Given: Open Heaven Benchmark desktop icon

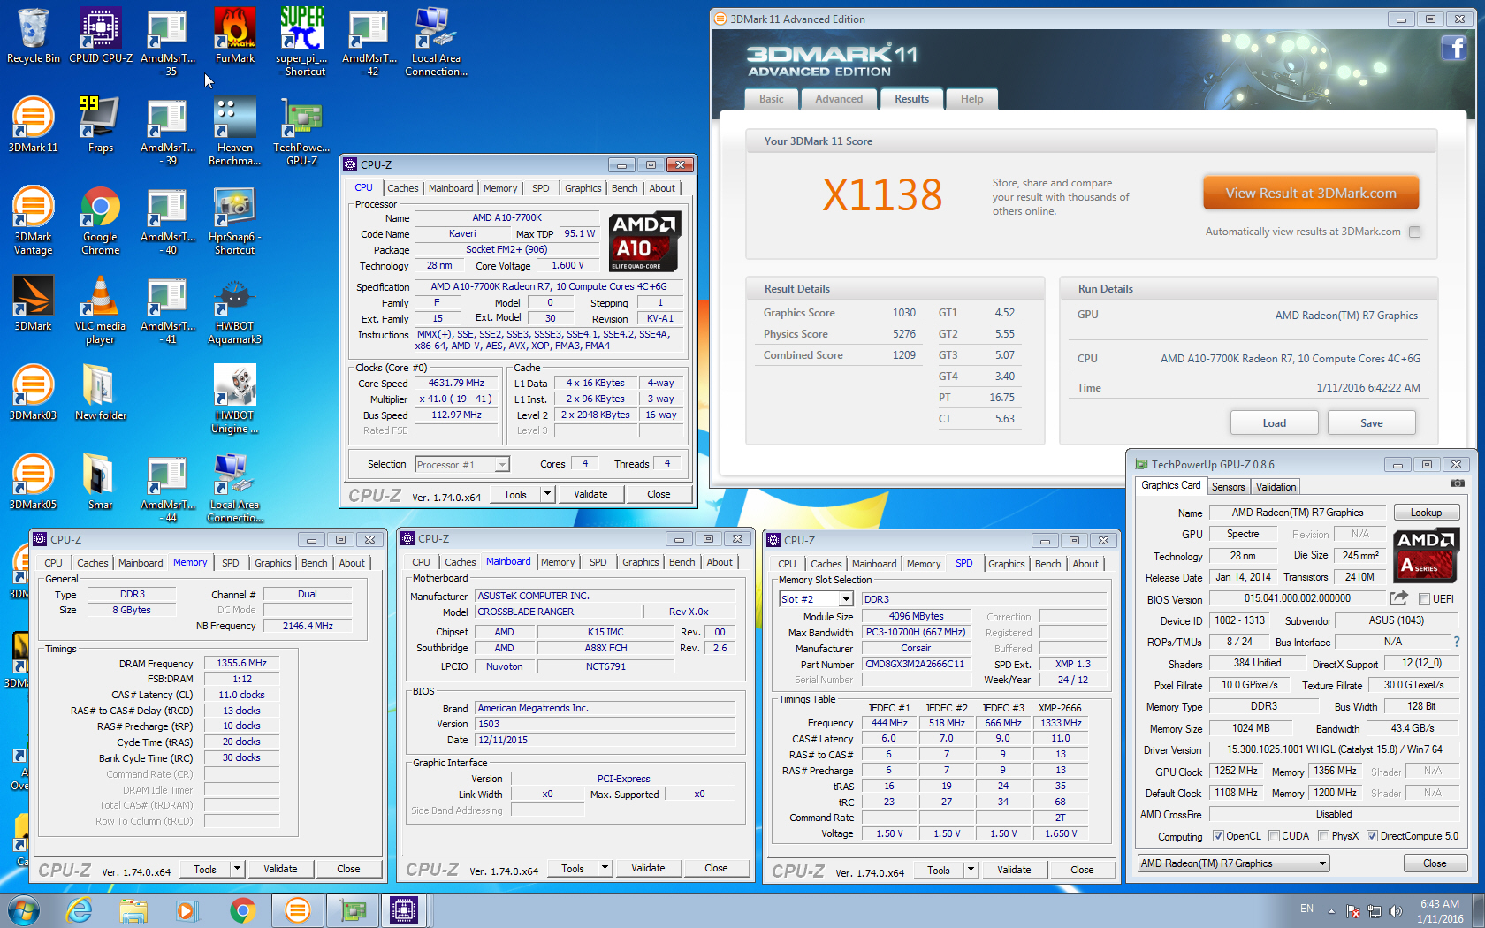Looking at the screenshot, I should click(x=235, y=131).
